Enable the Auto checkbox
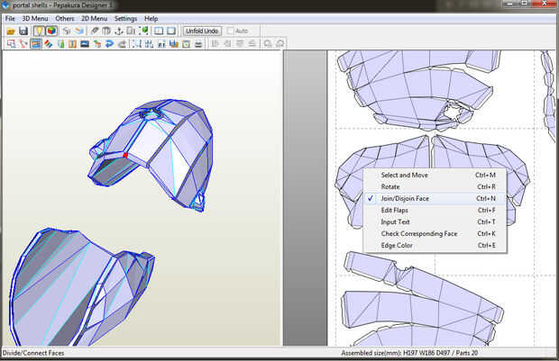559x361 pixels. [x=231, y=31]
